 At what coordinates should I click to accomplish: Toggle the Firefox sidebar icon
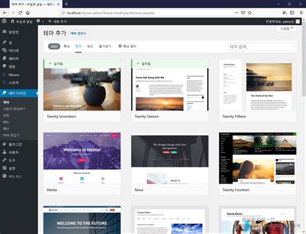point(292,13)
